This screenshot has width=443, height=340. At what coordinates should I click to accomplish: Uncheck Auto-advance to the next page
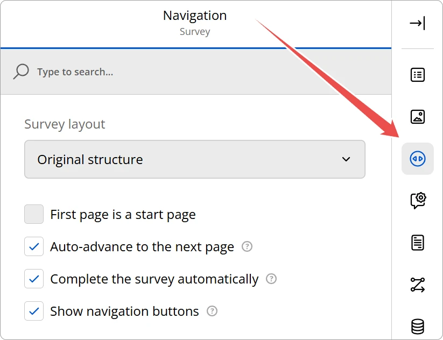click(x=34, y=247)
